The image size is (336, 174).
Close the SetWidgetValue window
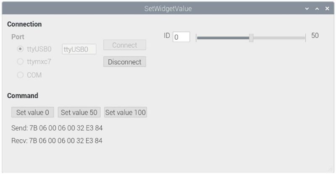pos(327,8)
